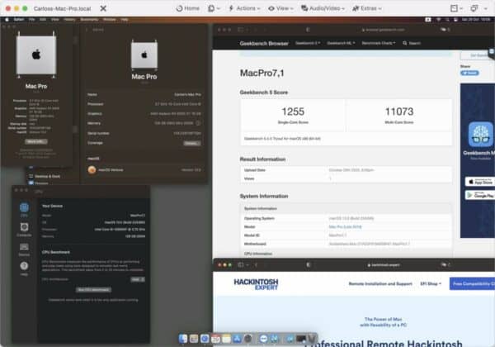
Task: Open the Apple menu in the macOS menu bar
Action: coord(7,20)
